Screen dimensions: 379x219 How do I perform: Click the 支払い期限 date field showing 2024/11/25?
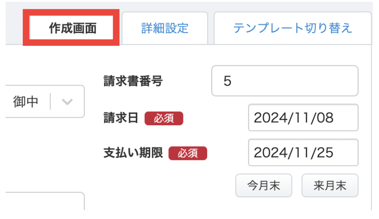pyautogui.click(x=303, y=152)
